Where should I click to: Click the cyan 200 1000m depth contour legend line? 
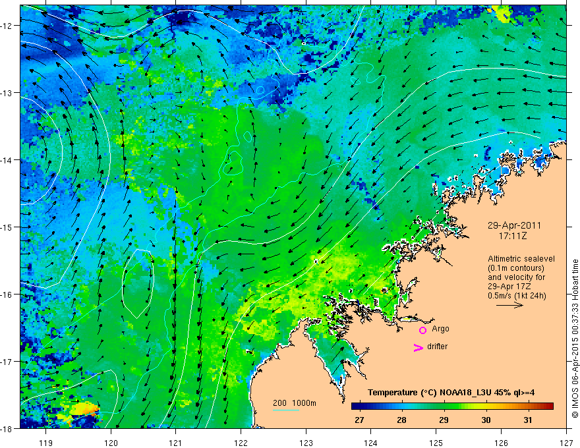tap(286, 410)
